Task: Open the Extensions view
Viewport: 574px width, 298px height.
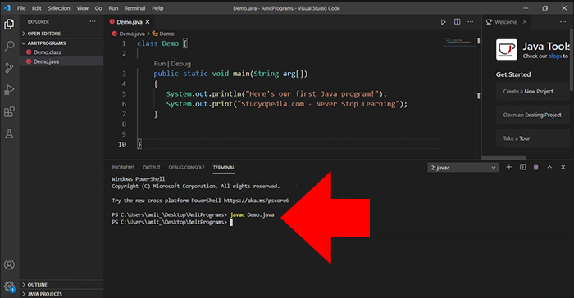Action: pos(9,112)
